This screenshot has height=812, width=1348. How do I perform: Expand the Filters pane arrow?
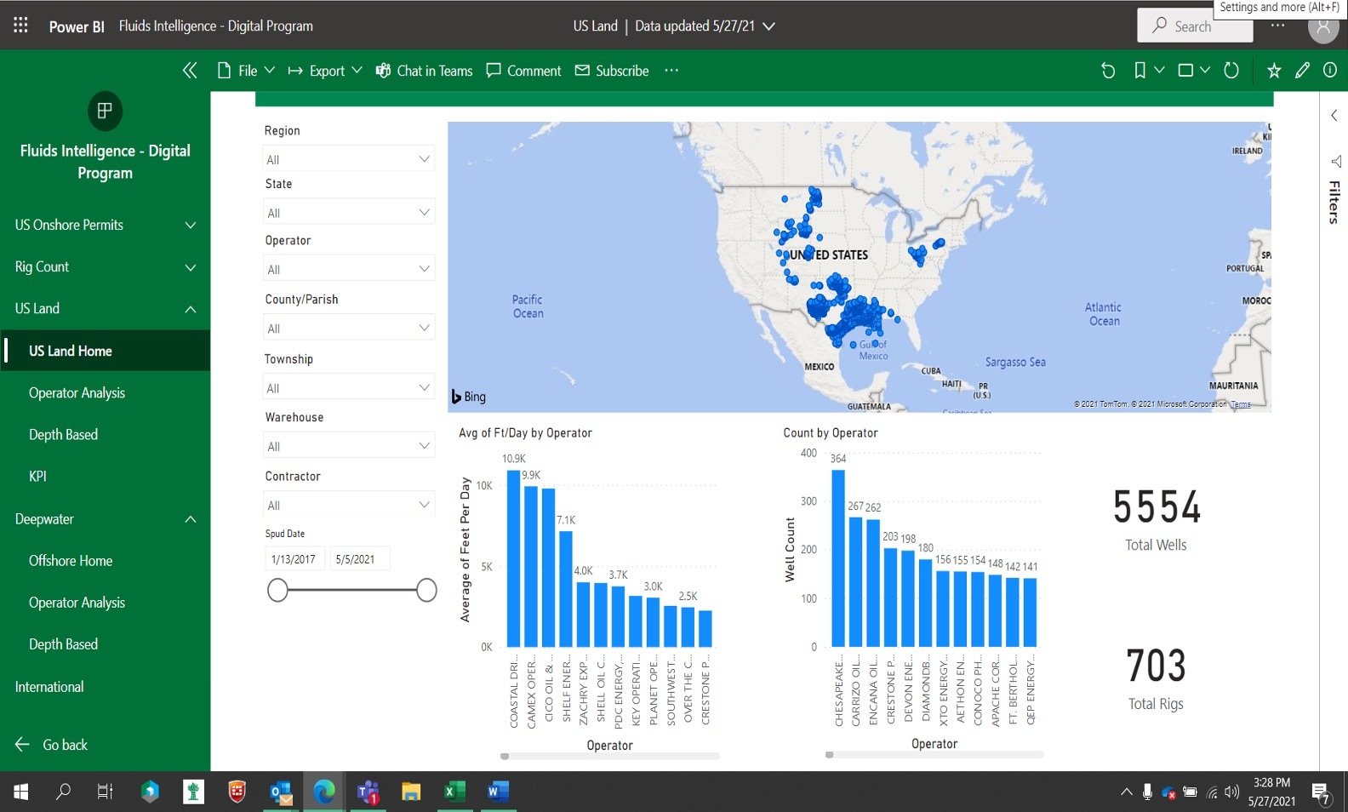click(1334, 116)
